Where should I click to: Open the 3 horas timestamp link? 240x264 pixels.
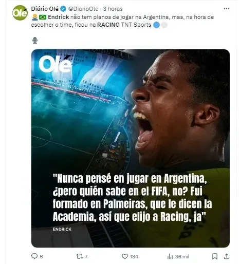pos(113,9)
